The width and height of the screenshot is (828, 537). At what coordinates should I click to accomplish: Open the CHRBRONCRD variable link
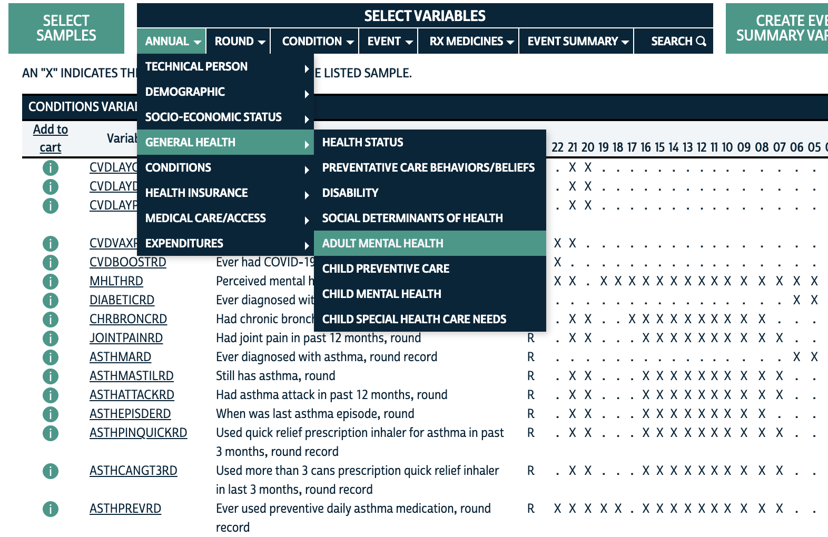point(128,319)
